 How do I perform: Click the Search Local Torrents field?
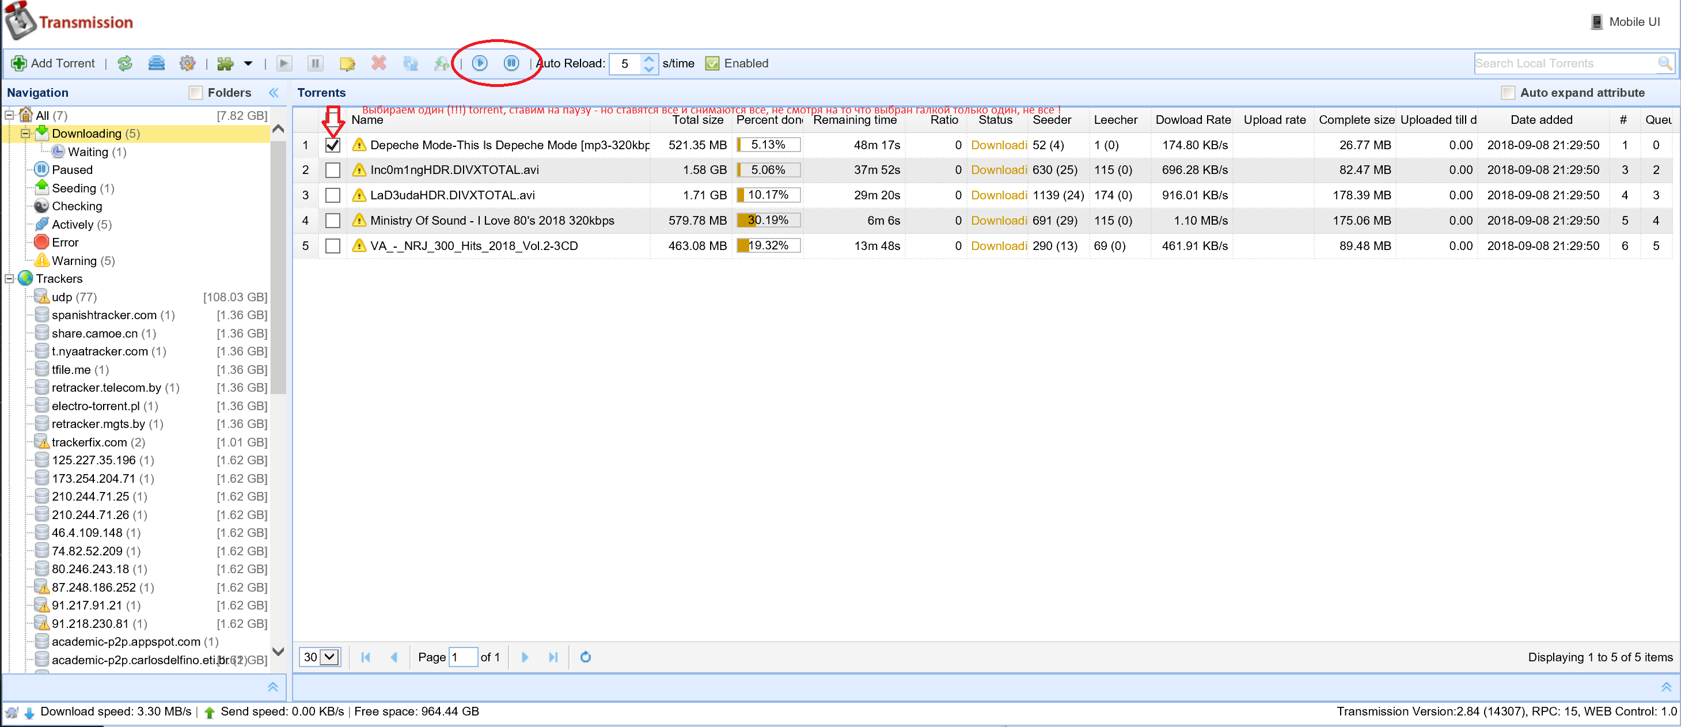pyautogui.click(x=1565, y=63)
